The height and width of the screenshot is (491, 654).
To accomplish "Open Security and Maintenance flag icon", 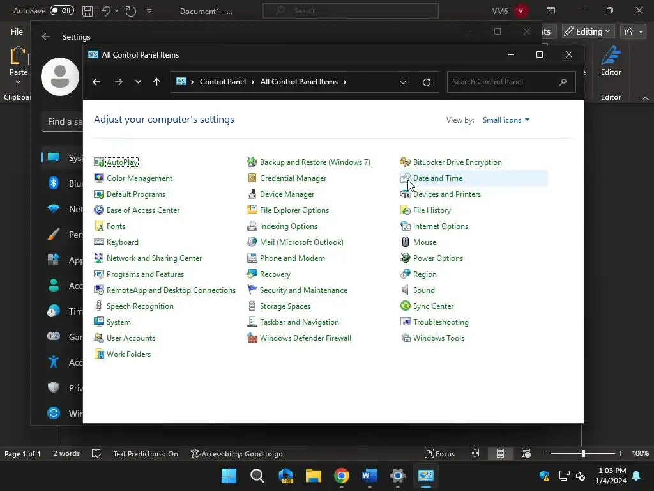I will point(252,290).
